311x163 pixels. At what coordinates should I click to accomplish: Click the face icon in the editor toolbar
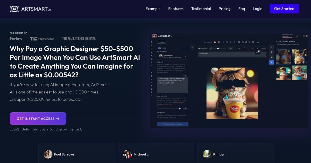(227, 42)
